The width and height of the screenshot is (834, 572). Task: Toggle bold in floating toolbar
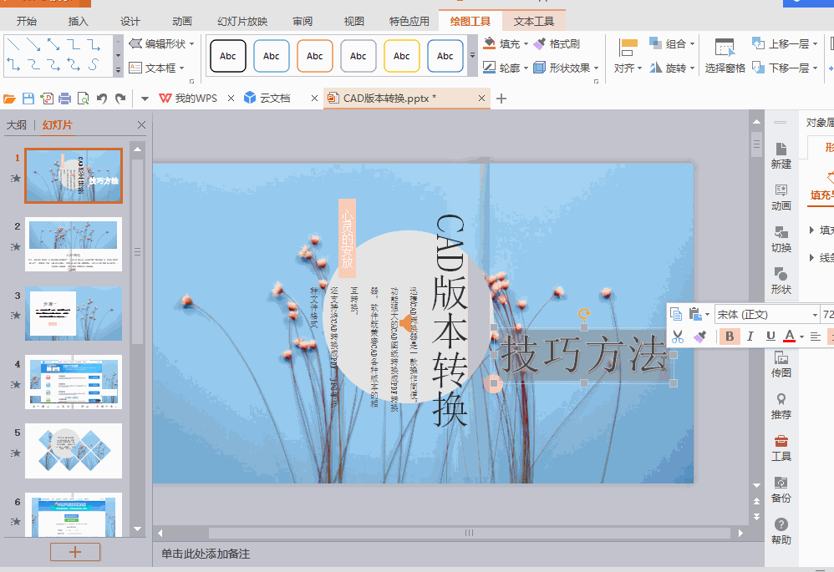click(730, 336)
